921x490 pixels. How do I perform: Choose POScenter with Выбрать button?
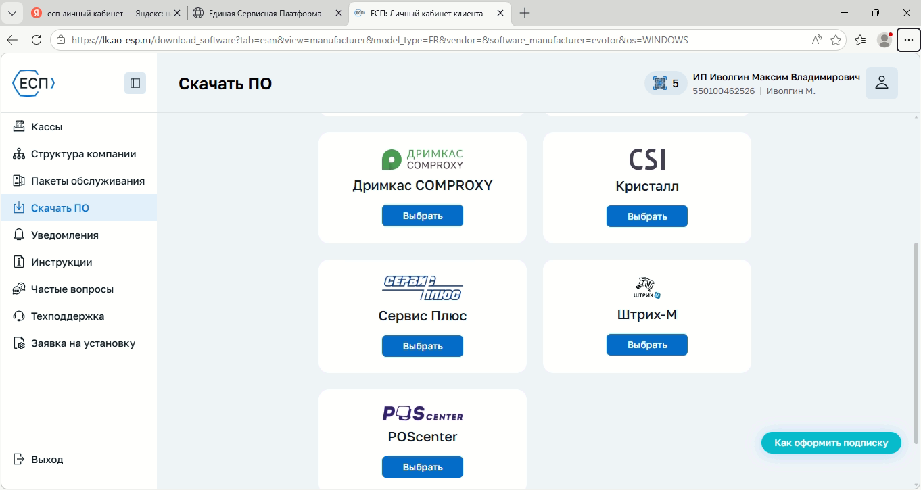[423, 467]
